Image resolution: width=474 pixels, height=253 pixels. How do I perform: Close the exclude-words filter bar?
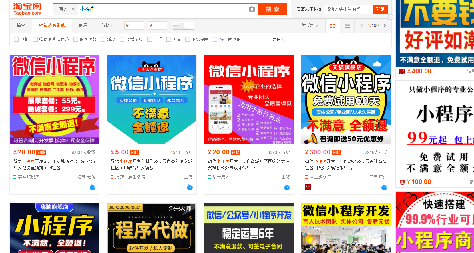click(x=391, y=17)
